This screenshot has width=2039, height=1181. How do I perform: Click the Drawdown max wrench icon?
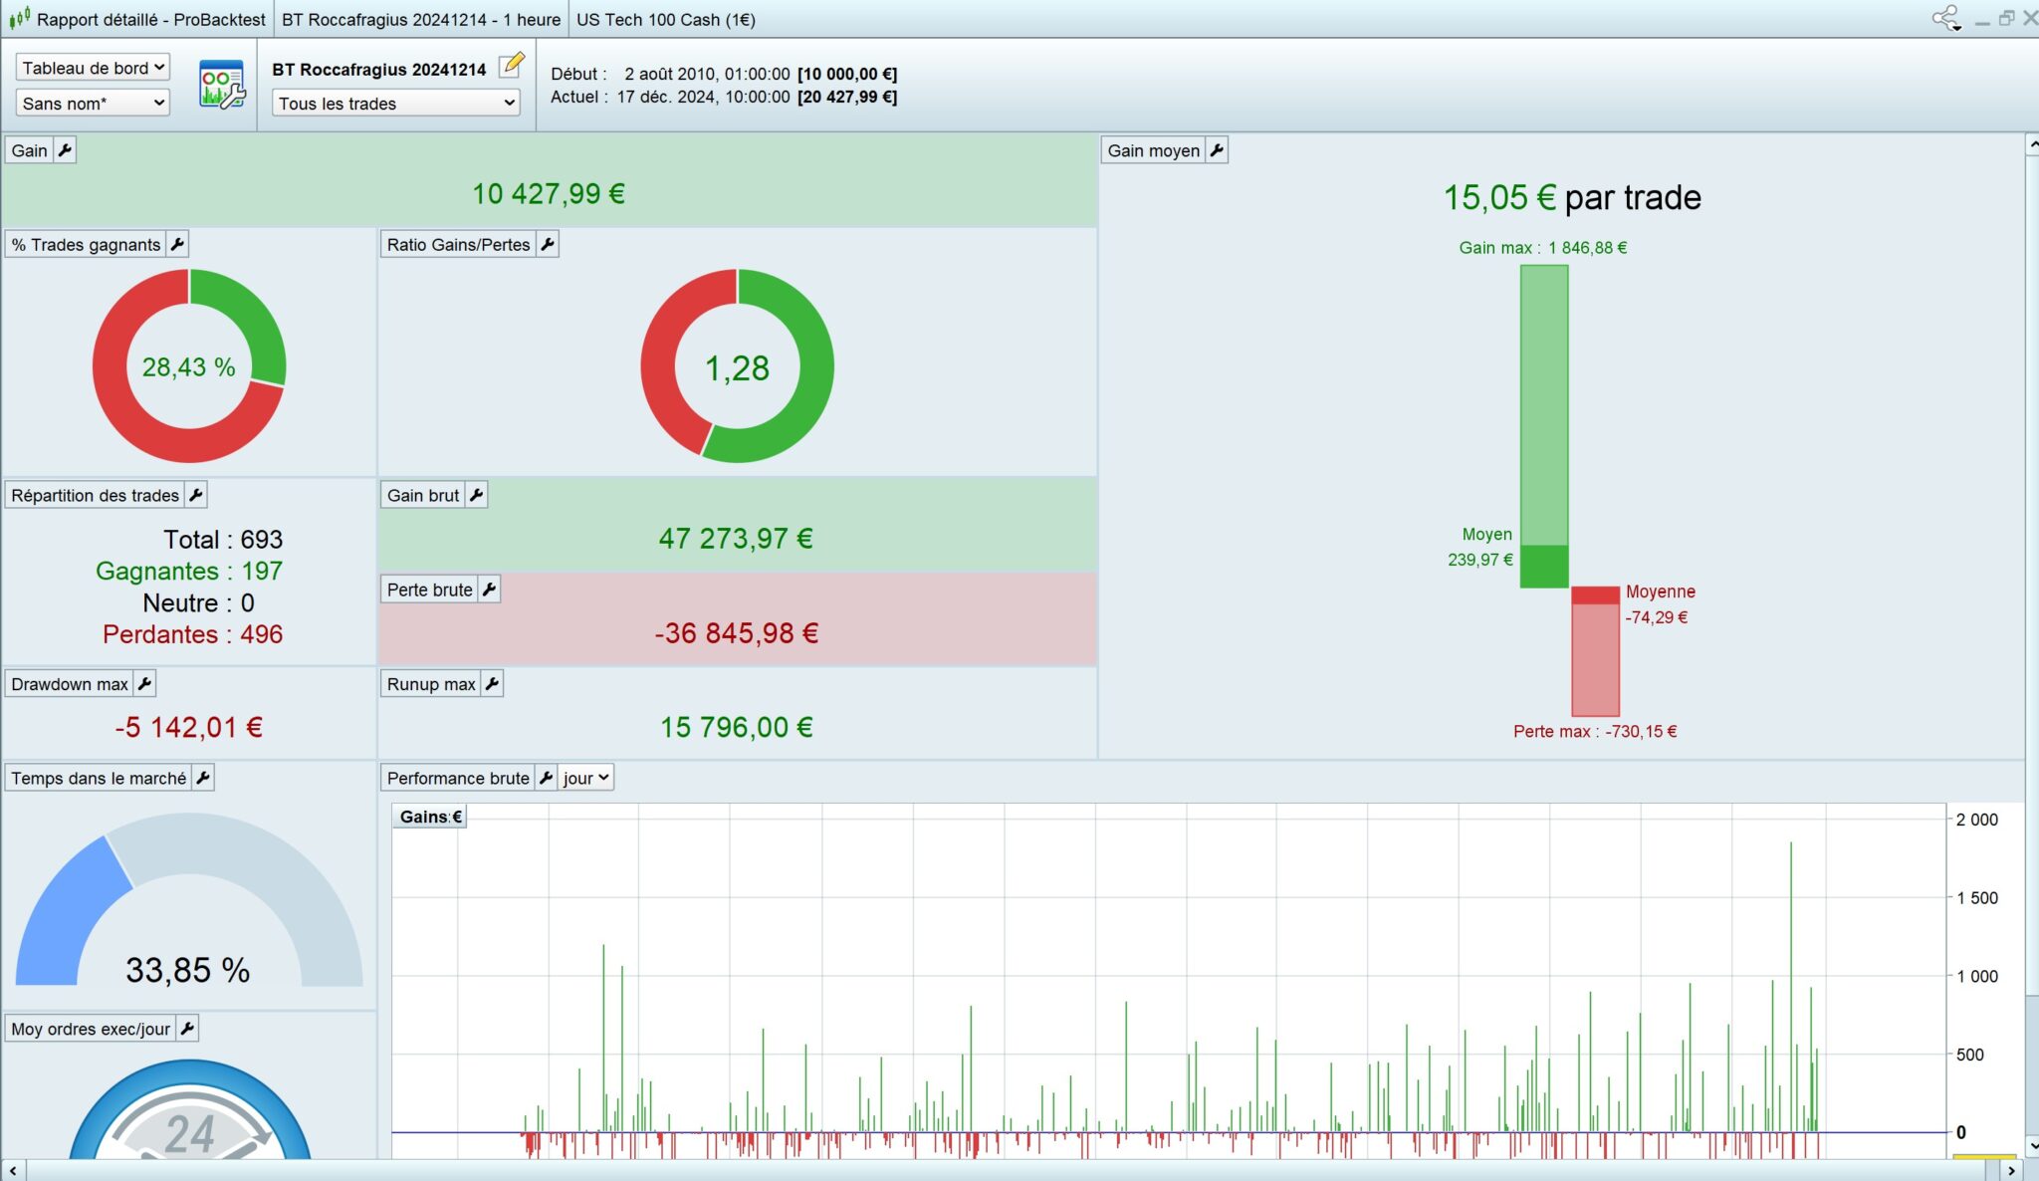point(144,684)
